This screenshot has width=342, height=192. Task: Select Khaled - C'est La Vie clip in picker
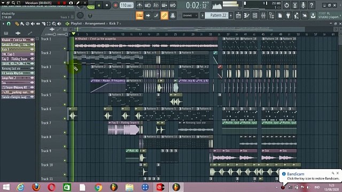point(18,40)
